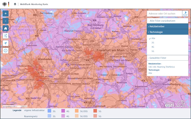191x119 pixels.
Task: Expand the Netzbetreiber section
Action: click(167, 26)
